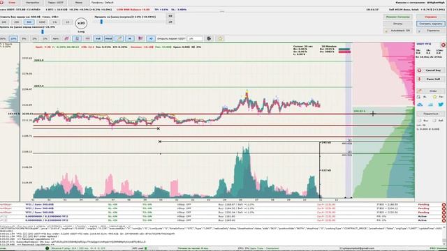Set chart zoom to 2%
Image resolution: width=447 pixels, height=251 pixels.
pyautogui.click(x=34, y=38)
